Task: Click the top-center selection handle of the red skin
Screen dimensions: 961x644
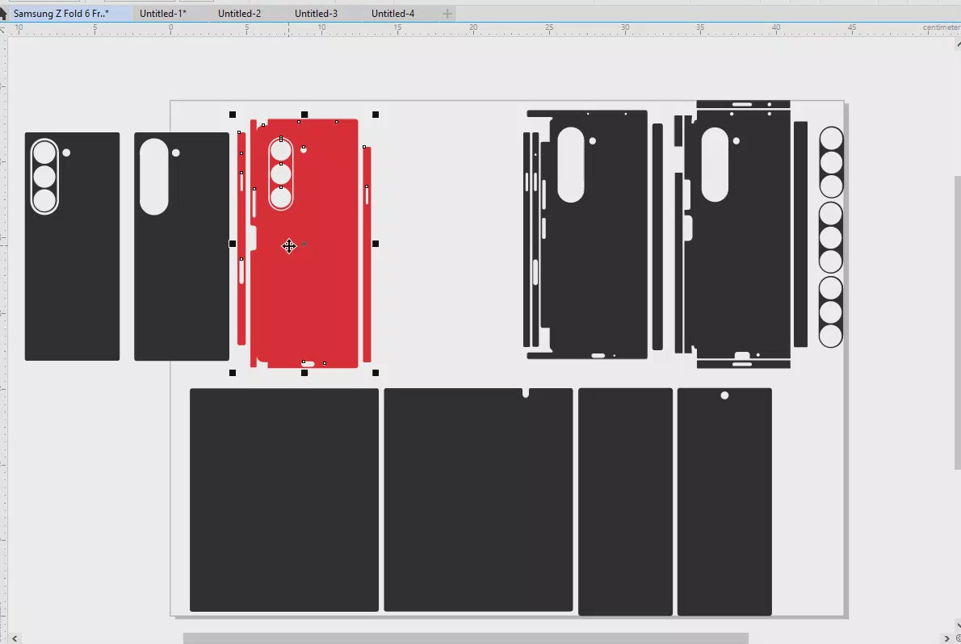Action: (x=304, y=115)
